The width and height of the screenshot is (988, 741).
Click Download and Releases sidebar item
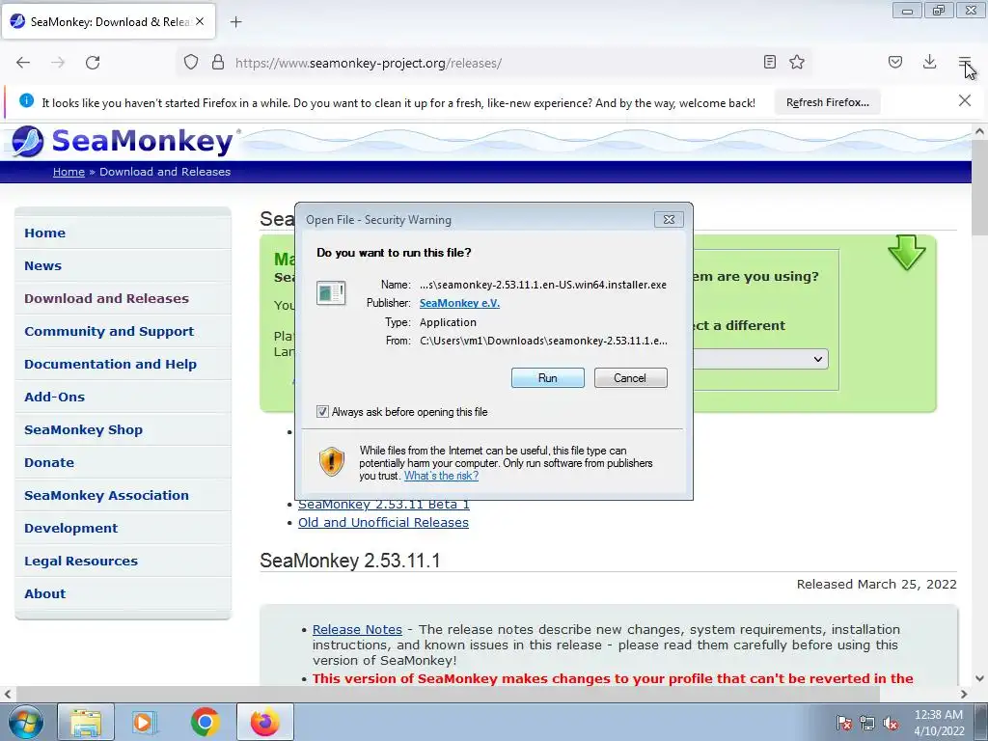106,298
